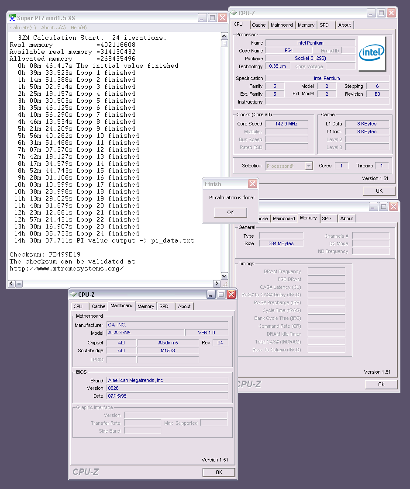The width and height of the screenshot is (410, 489).
Task: Maximize the Super PI window
Action: click(212, 18)
